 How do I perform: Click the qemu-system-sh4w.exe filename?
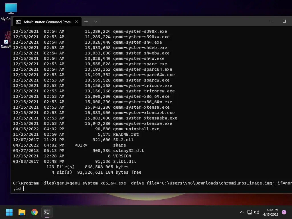pyautogui.click(x=139, y=58)
